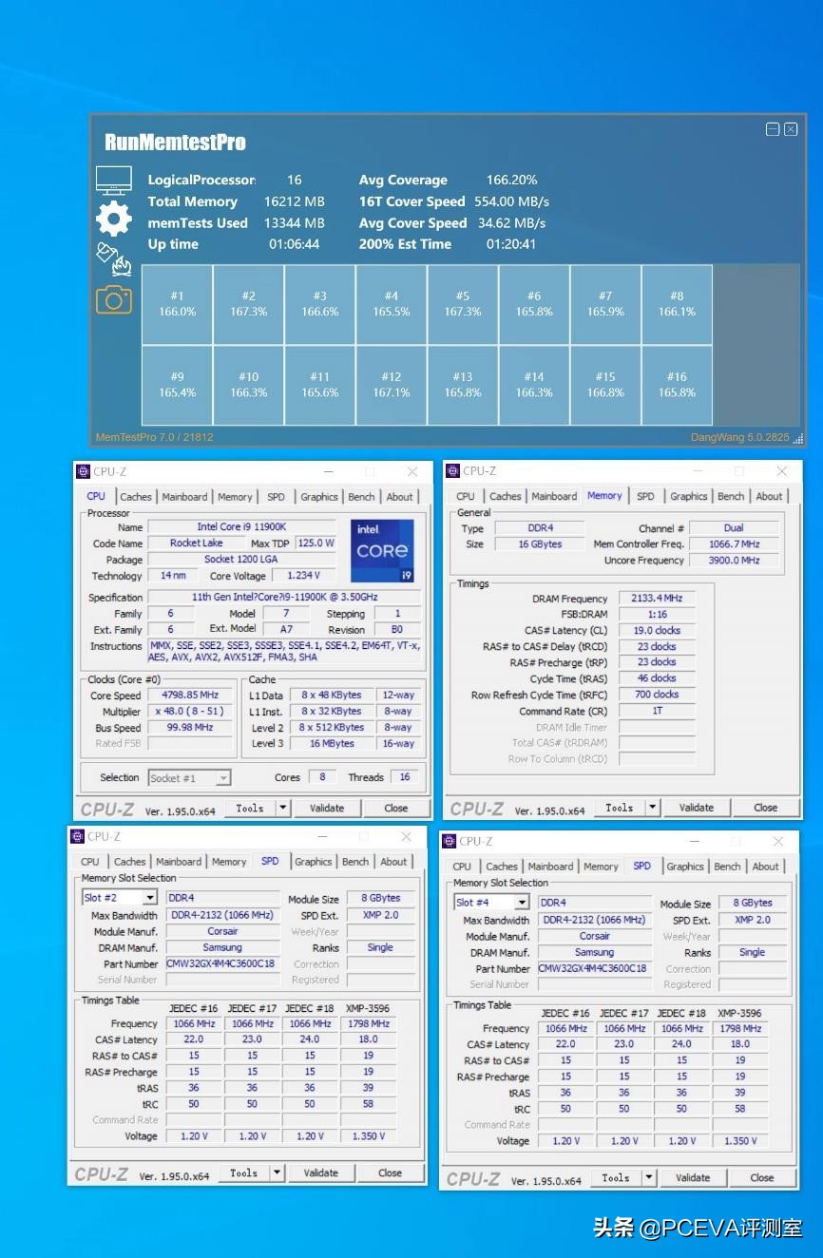
Task: Open RunMemtestPro settings via gear icon
Action: [x=114, y=219]
